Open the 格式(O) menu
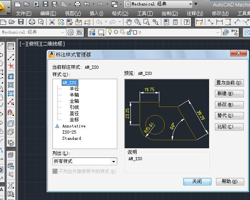 click(x=120, y=14)
